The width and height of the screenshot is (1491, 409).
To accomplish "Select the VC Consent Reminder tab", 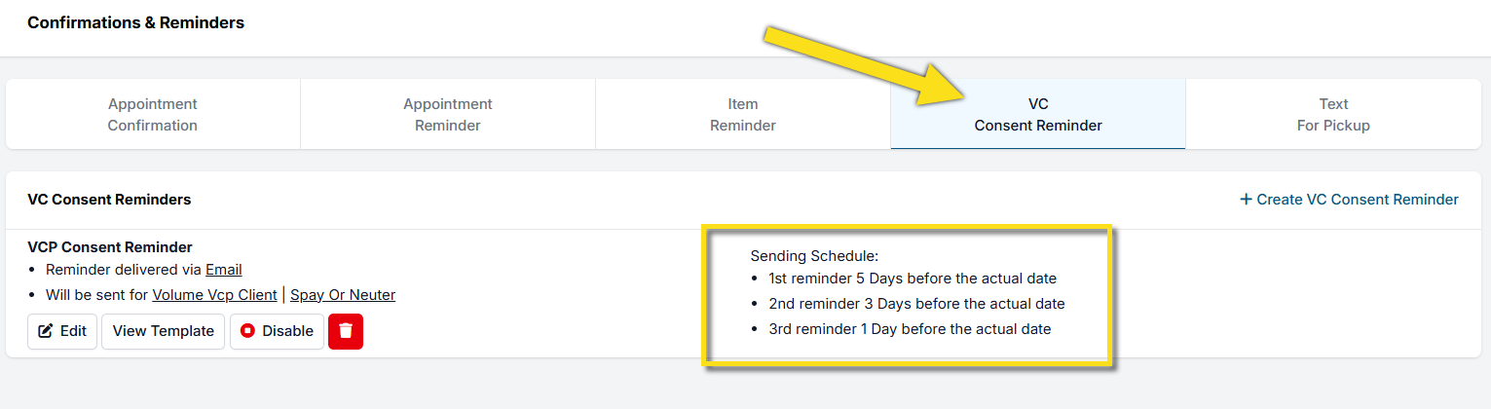I will tap(1038, 115).
